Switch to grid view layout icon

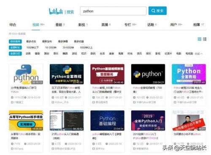coord(199,39)
